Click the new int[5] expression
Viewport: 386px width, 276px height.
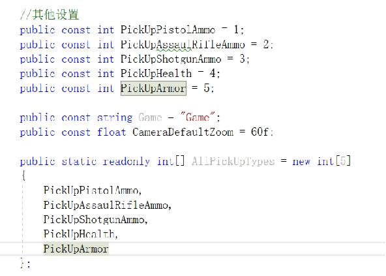(321, 161)
